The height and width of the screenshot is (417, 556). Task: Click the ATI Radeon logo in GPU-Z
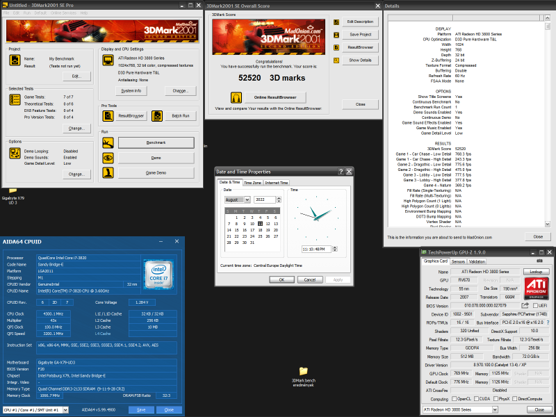click(x=536, y=288)
